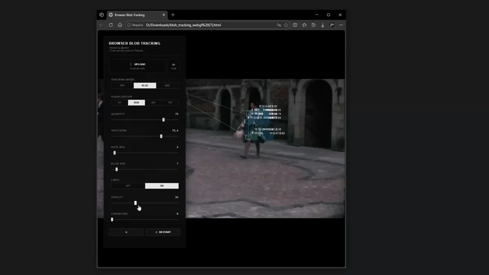Click the Quantity slider handle
Viewport: 489px width, 275px height.
click(164, 120)
